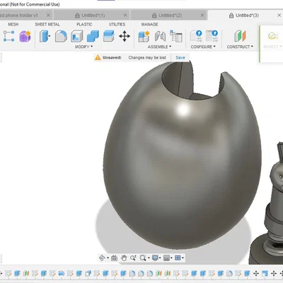This screenshot has height=283, width=283.
Task: Open the Untitled*(2) document tab
Action: (170, 16)
